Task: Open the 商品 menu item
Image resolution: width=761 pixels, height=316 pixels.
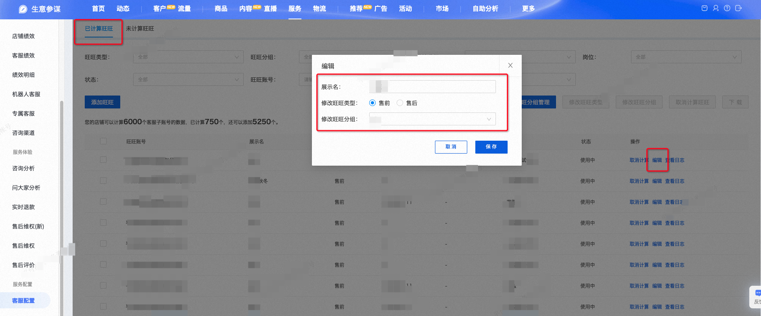Action: [x=221, y=8]
